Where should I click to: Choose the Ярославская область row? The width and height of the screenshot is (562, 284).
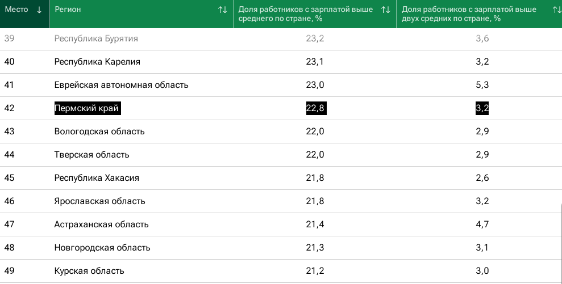coord(99,201)
